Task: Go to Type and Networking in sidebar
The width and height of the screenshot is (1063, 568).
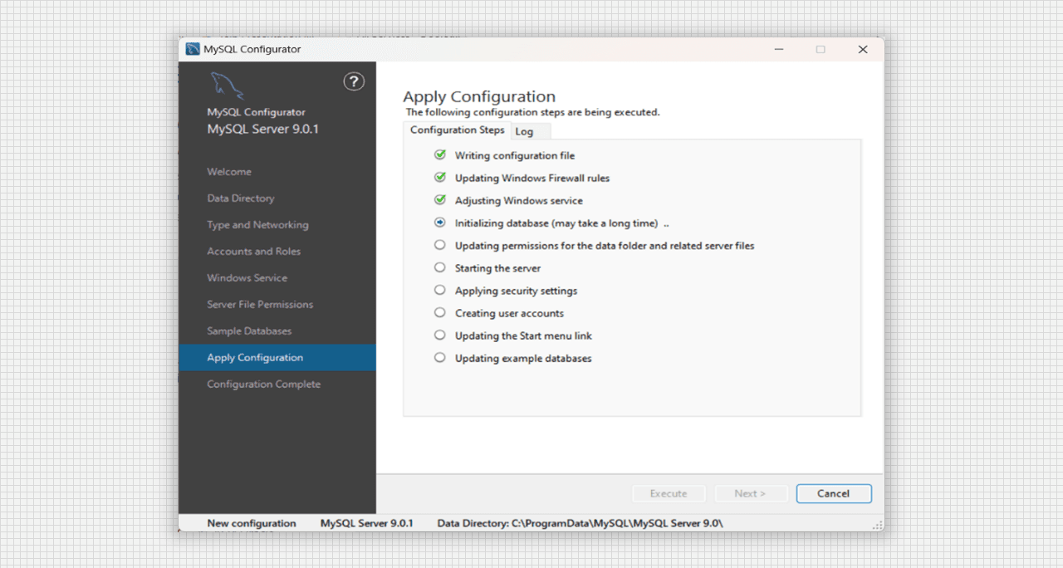Action: point(257,225)
